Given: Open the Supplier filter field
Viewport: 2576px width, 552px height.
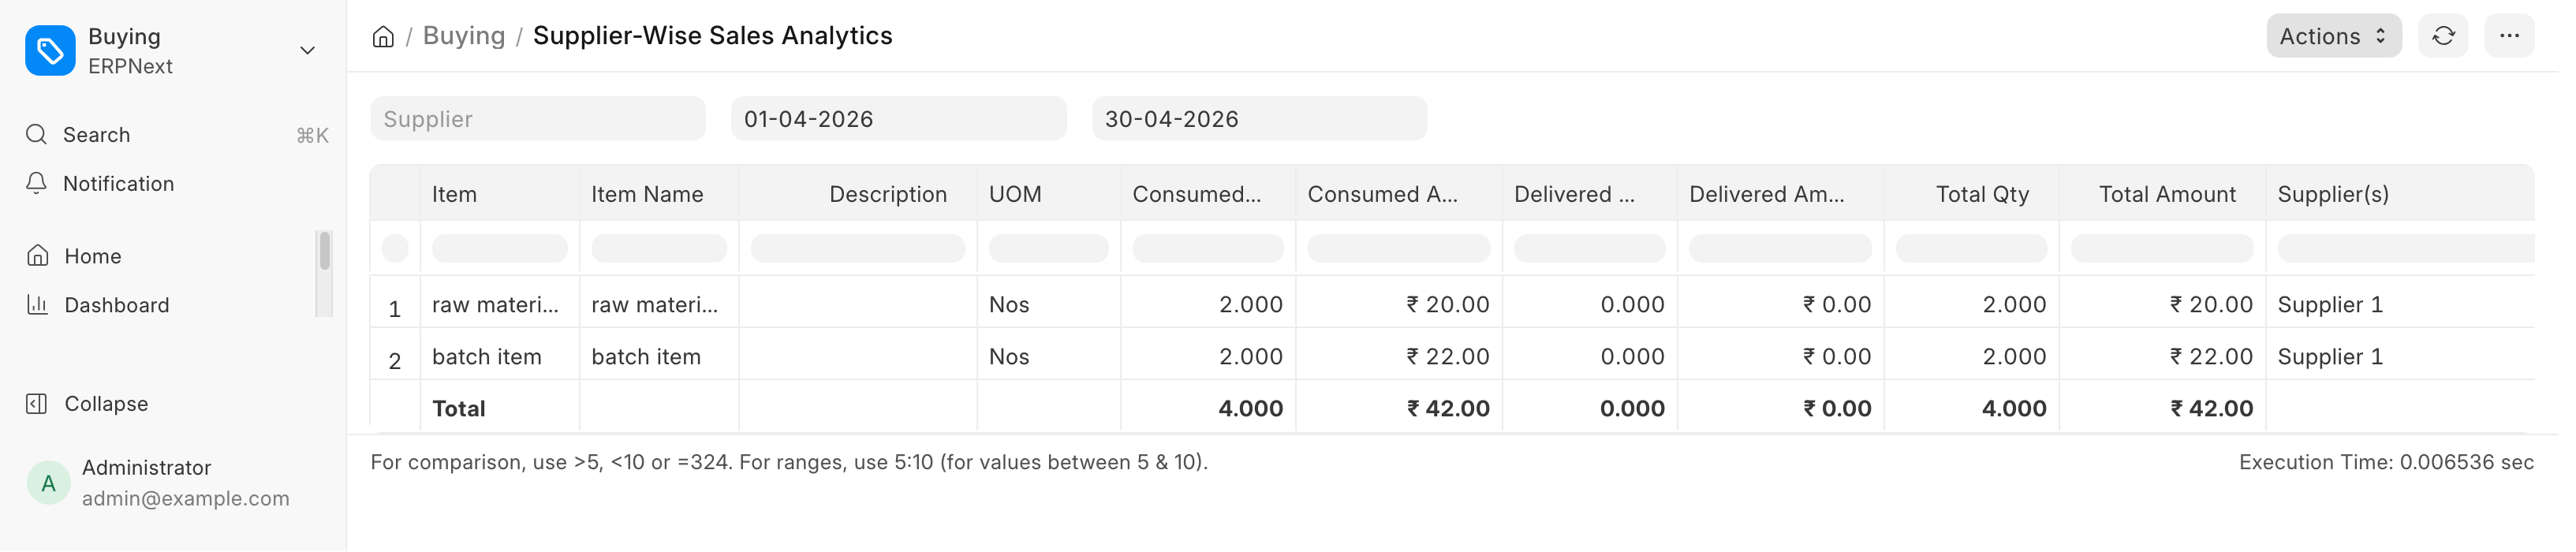Looking at the screenshot, I should [537, 119].
